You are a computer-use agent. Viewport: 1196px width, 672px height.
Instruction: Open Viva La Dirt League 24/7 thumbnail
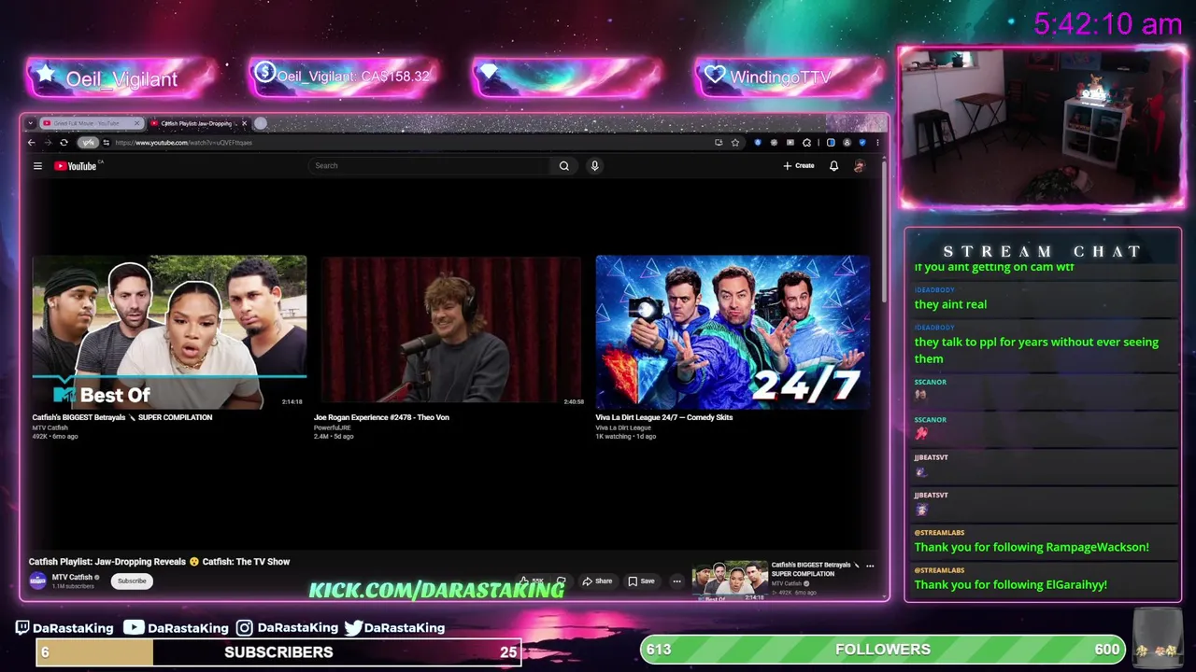(733, 332)
